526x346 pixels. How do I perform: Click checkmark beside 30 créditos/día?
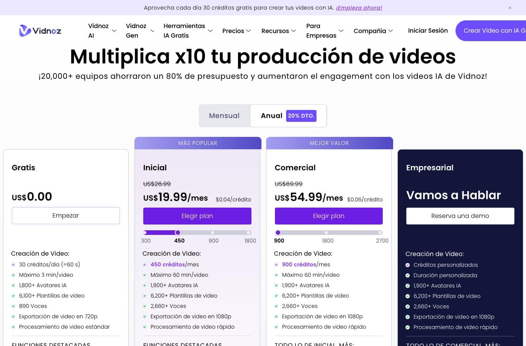13,264
